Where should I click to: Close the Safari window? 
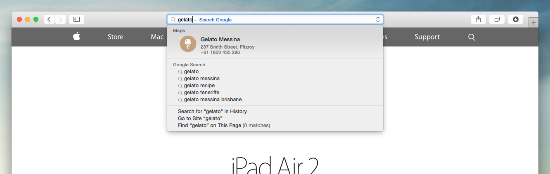click(x=19, y=19)
